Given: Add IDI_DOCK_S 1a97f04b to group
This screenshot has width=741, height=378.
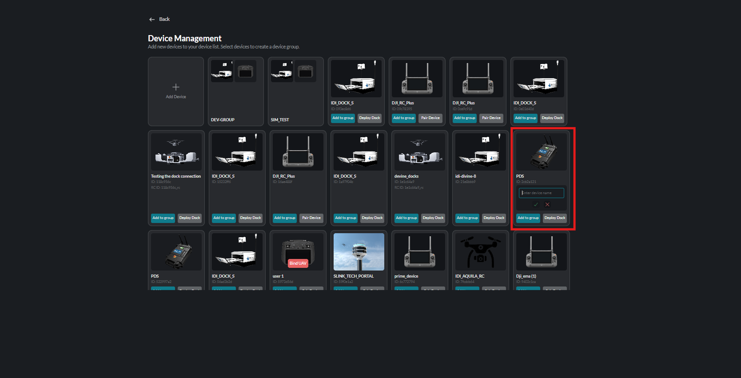Looking at the screenshot, I should [x=346, y=218].
